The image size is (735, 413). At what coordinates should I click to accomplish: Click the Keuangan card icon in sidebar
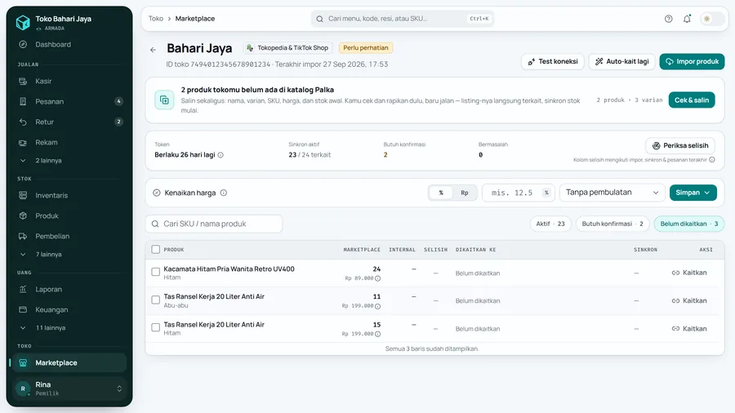[x=23, y=309]
